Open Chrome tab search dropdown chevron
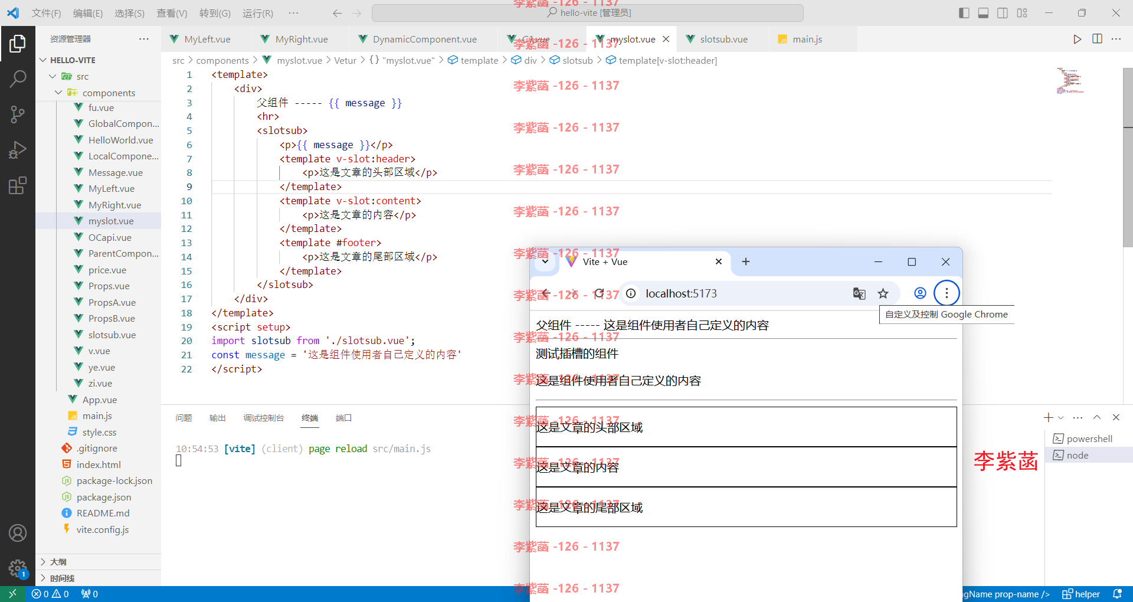This screenshot has width=1133, height=602. pyautogui.click(x=545, y=261)
